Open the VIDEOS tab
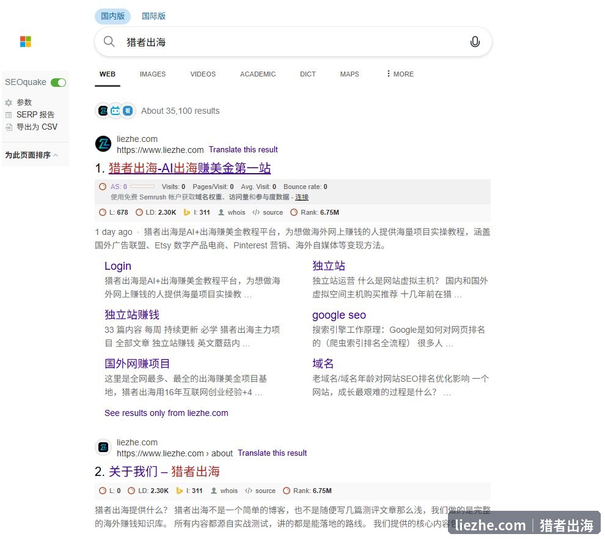The height and width of the screenshot is (542, 605). (x=203, y=74)
